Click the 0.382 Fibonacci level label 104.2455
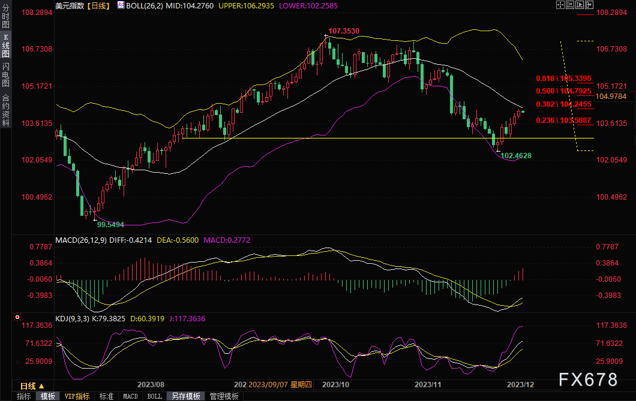 point(563,104)
